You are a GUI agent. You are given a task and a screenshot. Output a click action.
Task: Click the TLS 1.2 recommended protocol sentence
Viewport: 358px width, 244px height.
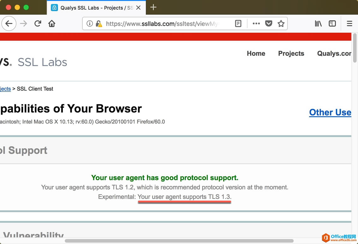[164, 187]
